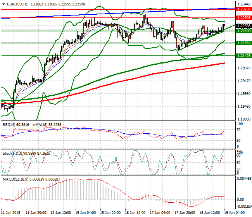The image size is (252, 217).
Task: Click the green 1.21924 support price tag
Action: pos(243,43)
